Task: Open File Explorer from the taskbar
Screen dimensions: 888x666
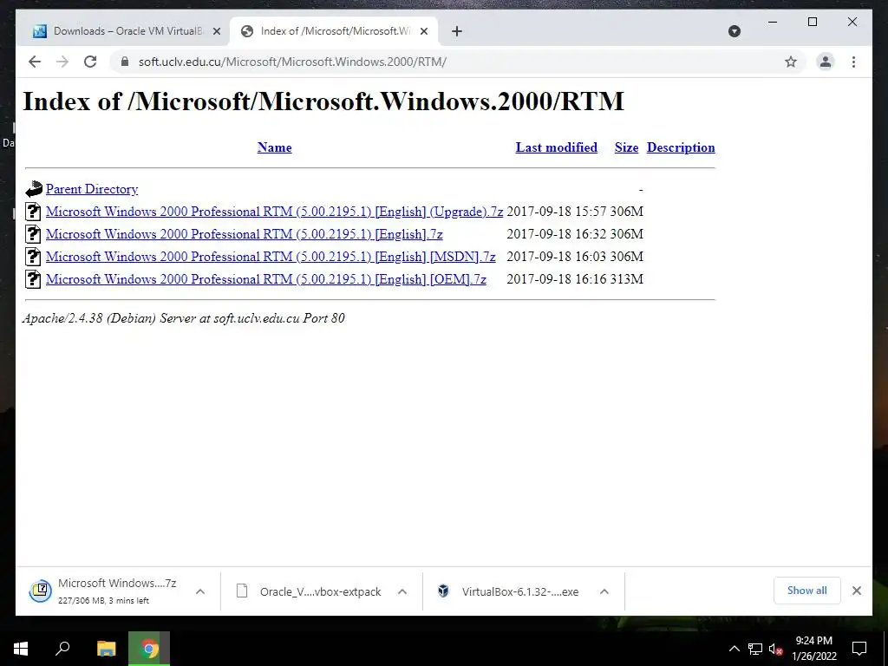Action: tap(107, 649)
